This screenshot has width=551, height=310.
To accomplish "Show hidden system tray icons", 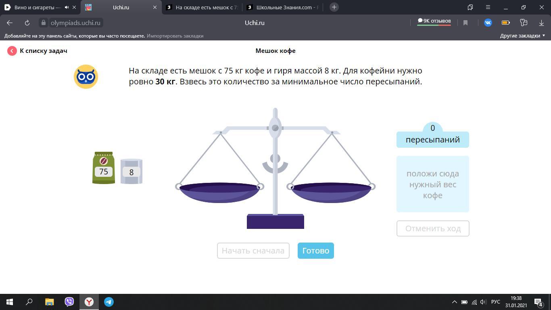I will (454, 302).
